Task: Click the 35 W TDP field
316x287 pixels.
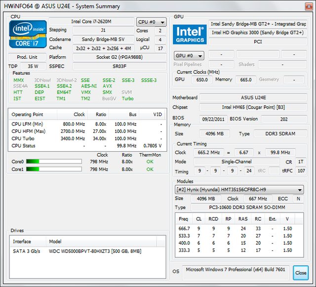Action: 33,66
